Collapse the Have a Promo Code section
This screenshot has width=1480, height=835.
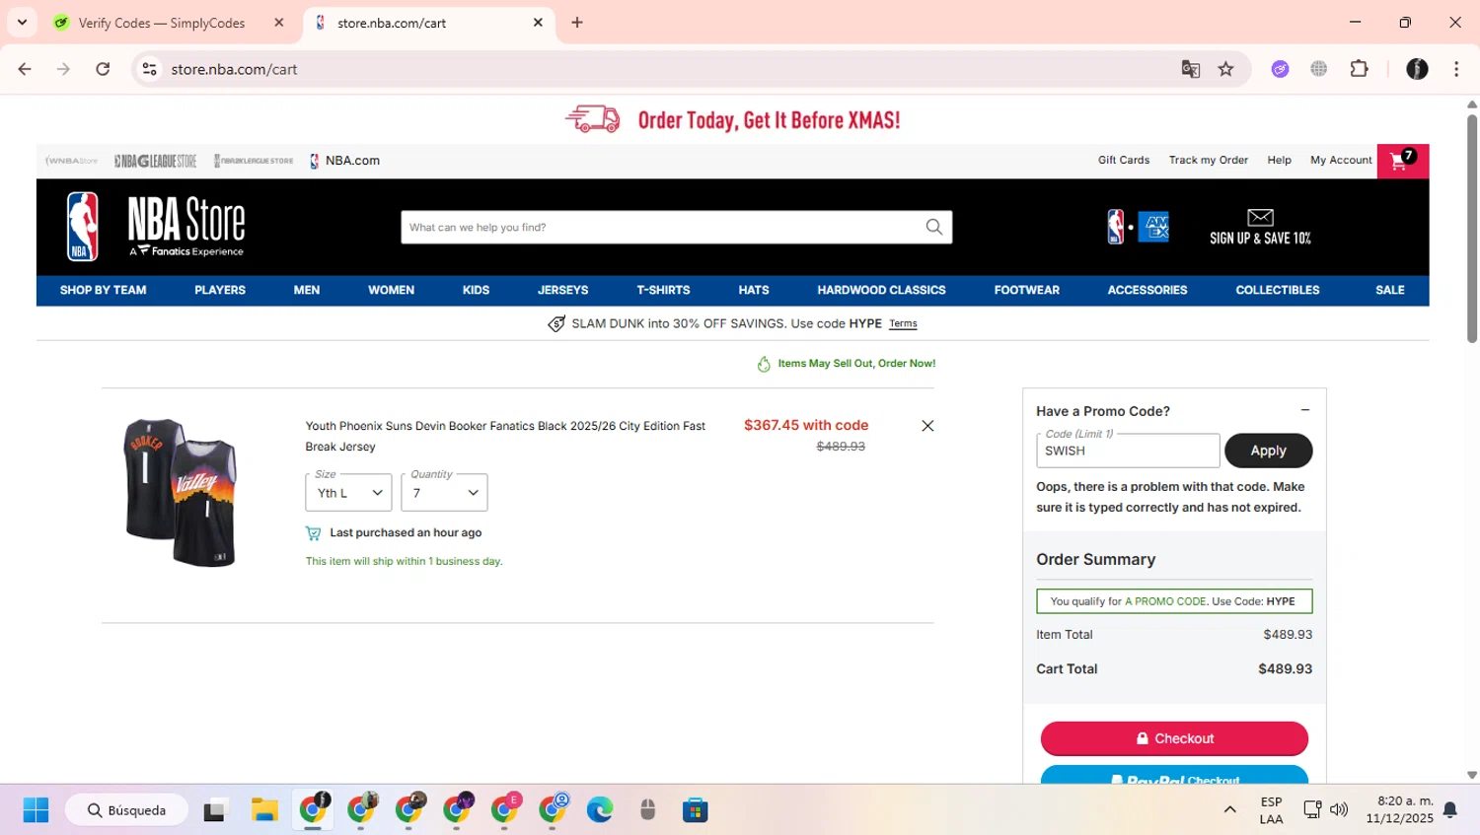[x=1304, y=410]
